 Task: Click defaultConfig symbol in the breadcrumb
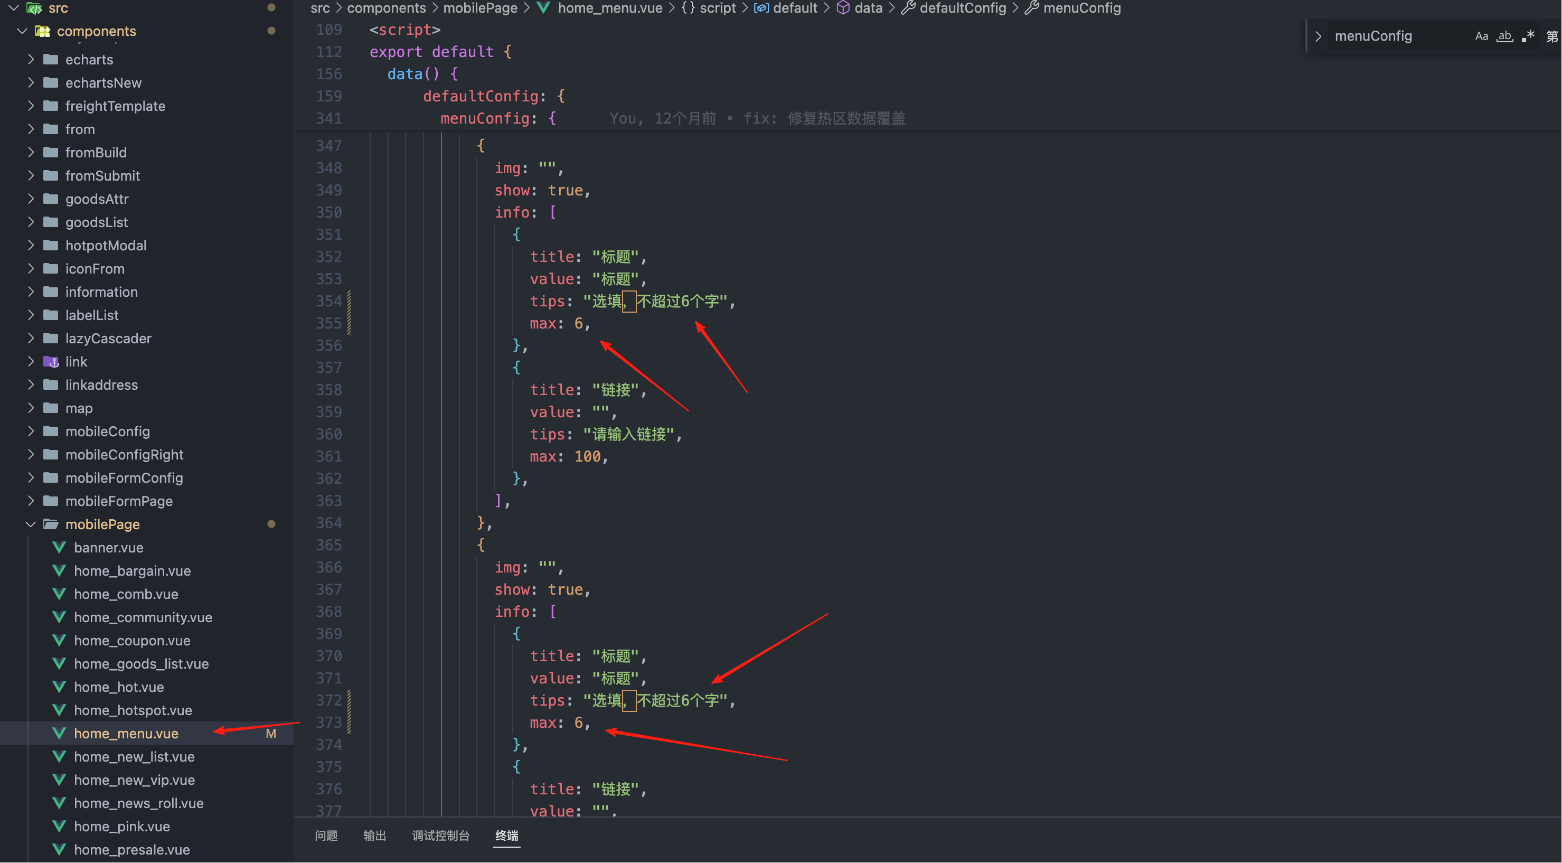(x=963, y=8)
